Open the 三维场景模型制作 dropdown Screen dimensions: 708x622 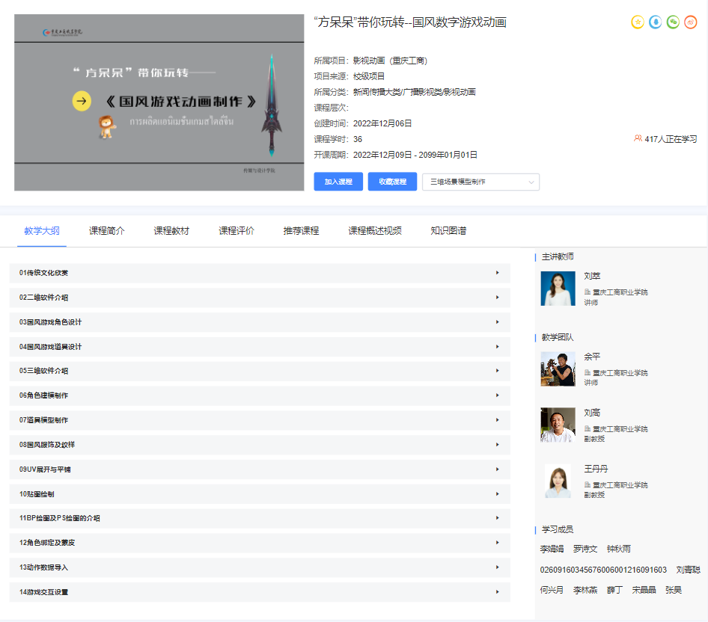pyautogui.click(x=480, y=182)
